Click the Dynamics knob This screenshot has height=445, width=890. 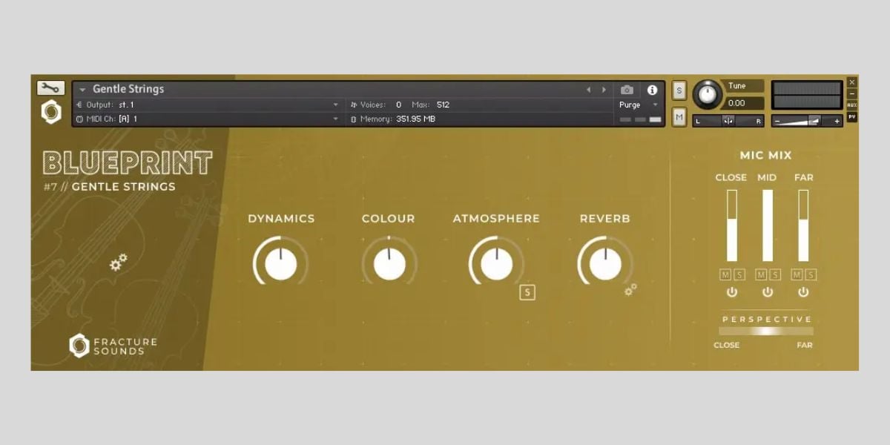(281, 263)
